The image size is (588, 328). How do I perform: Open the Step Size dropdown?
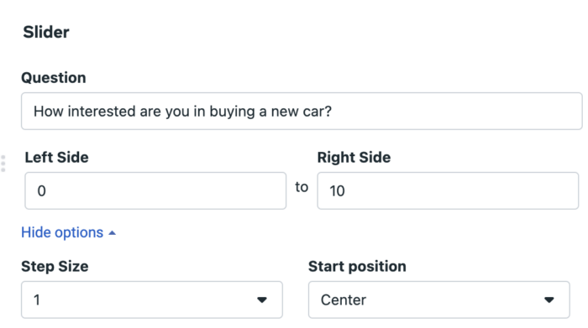point(152,299)
